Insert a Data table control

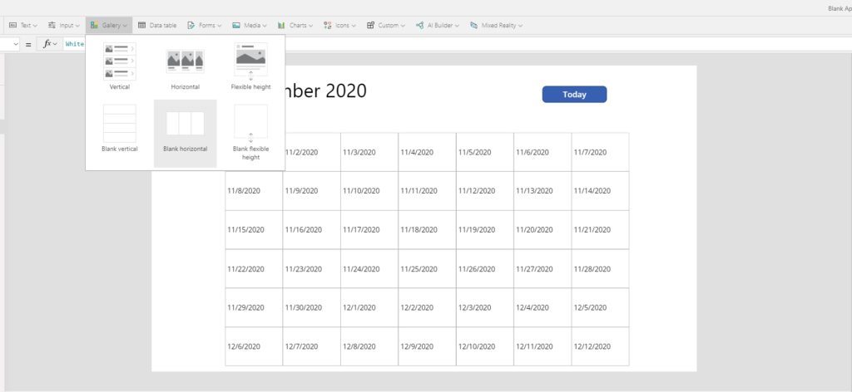point(157,26)
